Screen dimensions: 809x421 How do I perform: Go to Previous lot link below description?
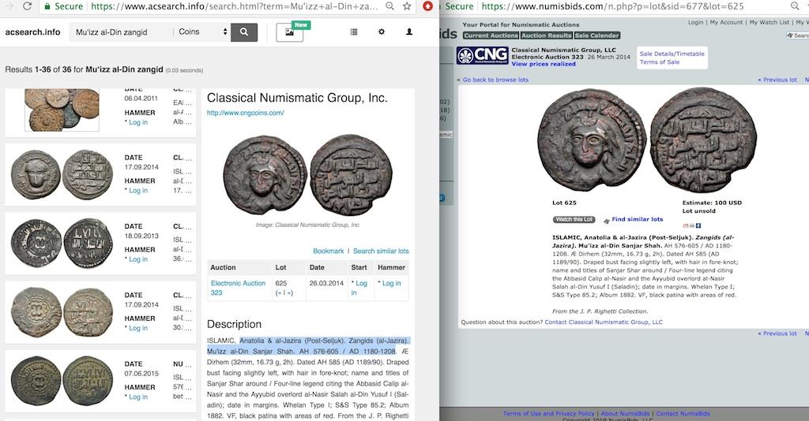pos(777,333)
